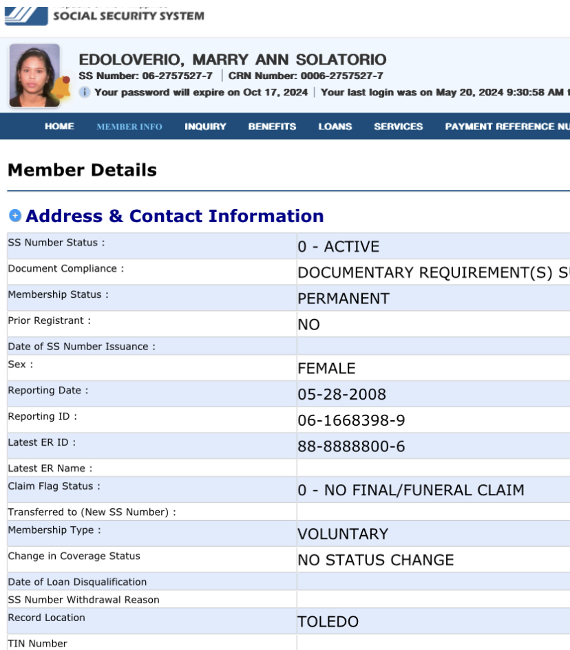Click the password expiry notice text
Image resolution: width=570 pixels, height=650 pixels.
[200, 92]
